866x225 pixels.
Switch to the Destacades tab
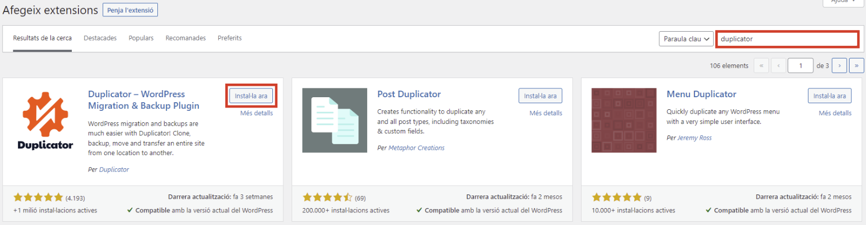pos(100,38)
